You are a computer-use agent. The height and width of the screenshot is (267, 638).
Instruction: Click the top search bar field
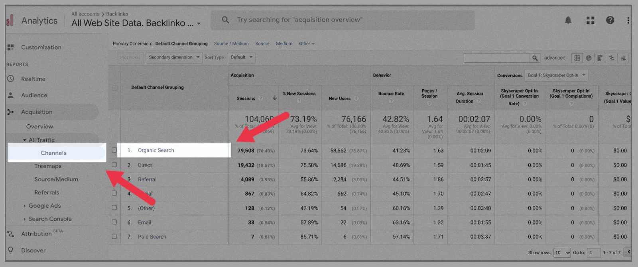[343, 20]
